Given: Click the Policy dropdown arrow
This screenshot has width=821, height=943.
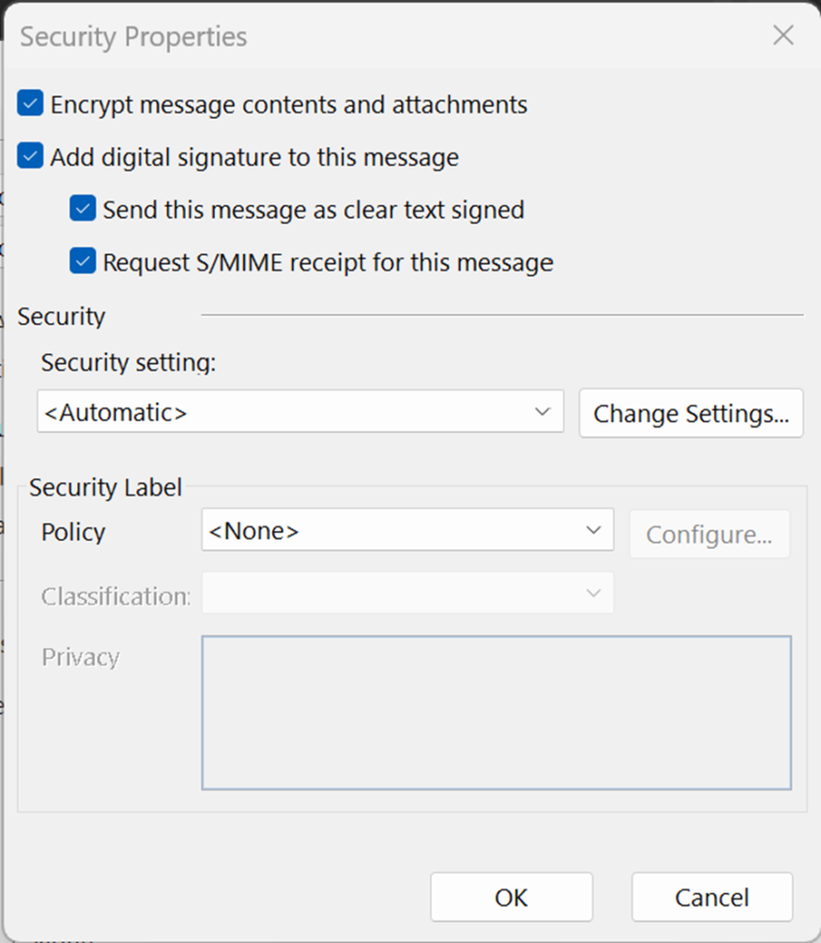Looking at the screenshot, I should [594, 530].
